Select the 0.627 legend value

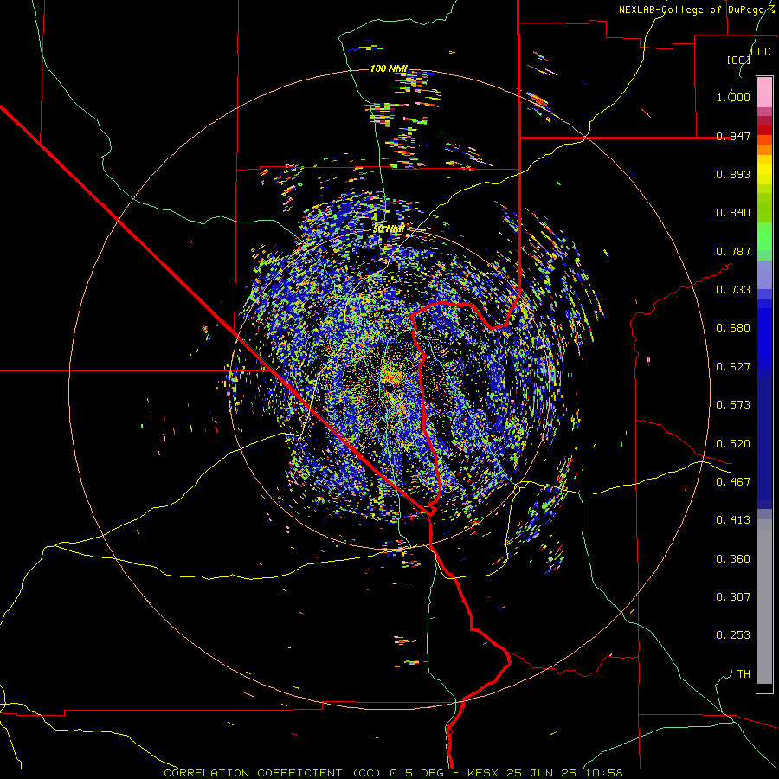click(733, 367)
